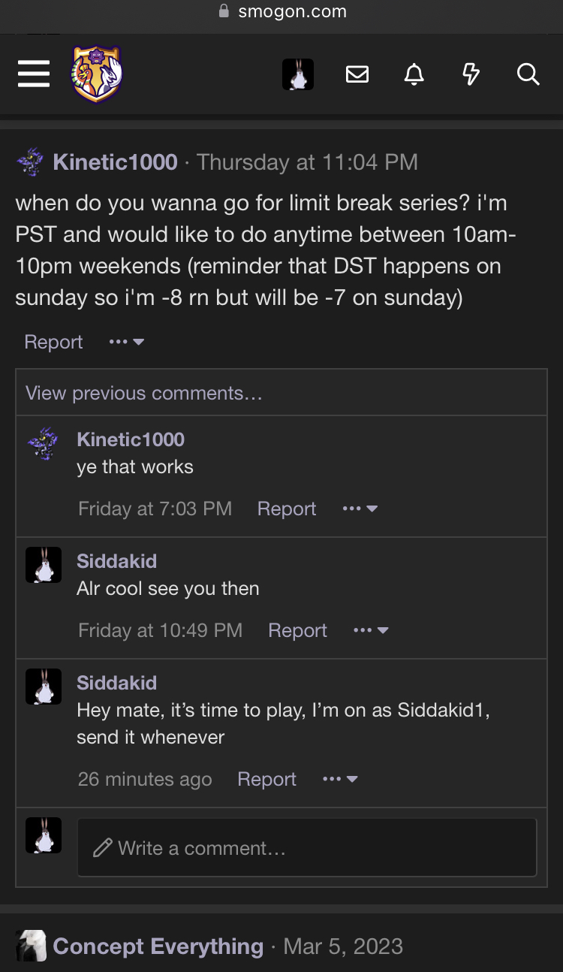The height and width of the screenshot is (972, 563).
Task: Focus the Write a comment field
Action: click(307, 847)
